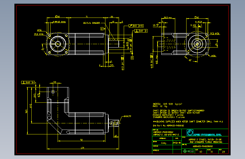Image resolution: width=245 pixels, height=159 pixels.
Task: Click the "5.5" dimension text
Action: click(112, 65)
